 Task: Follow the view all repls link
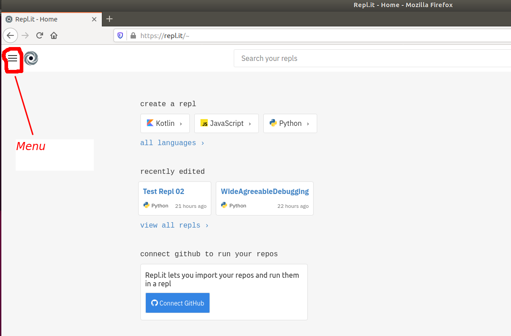coord(174,225)
